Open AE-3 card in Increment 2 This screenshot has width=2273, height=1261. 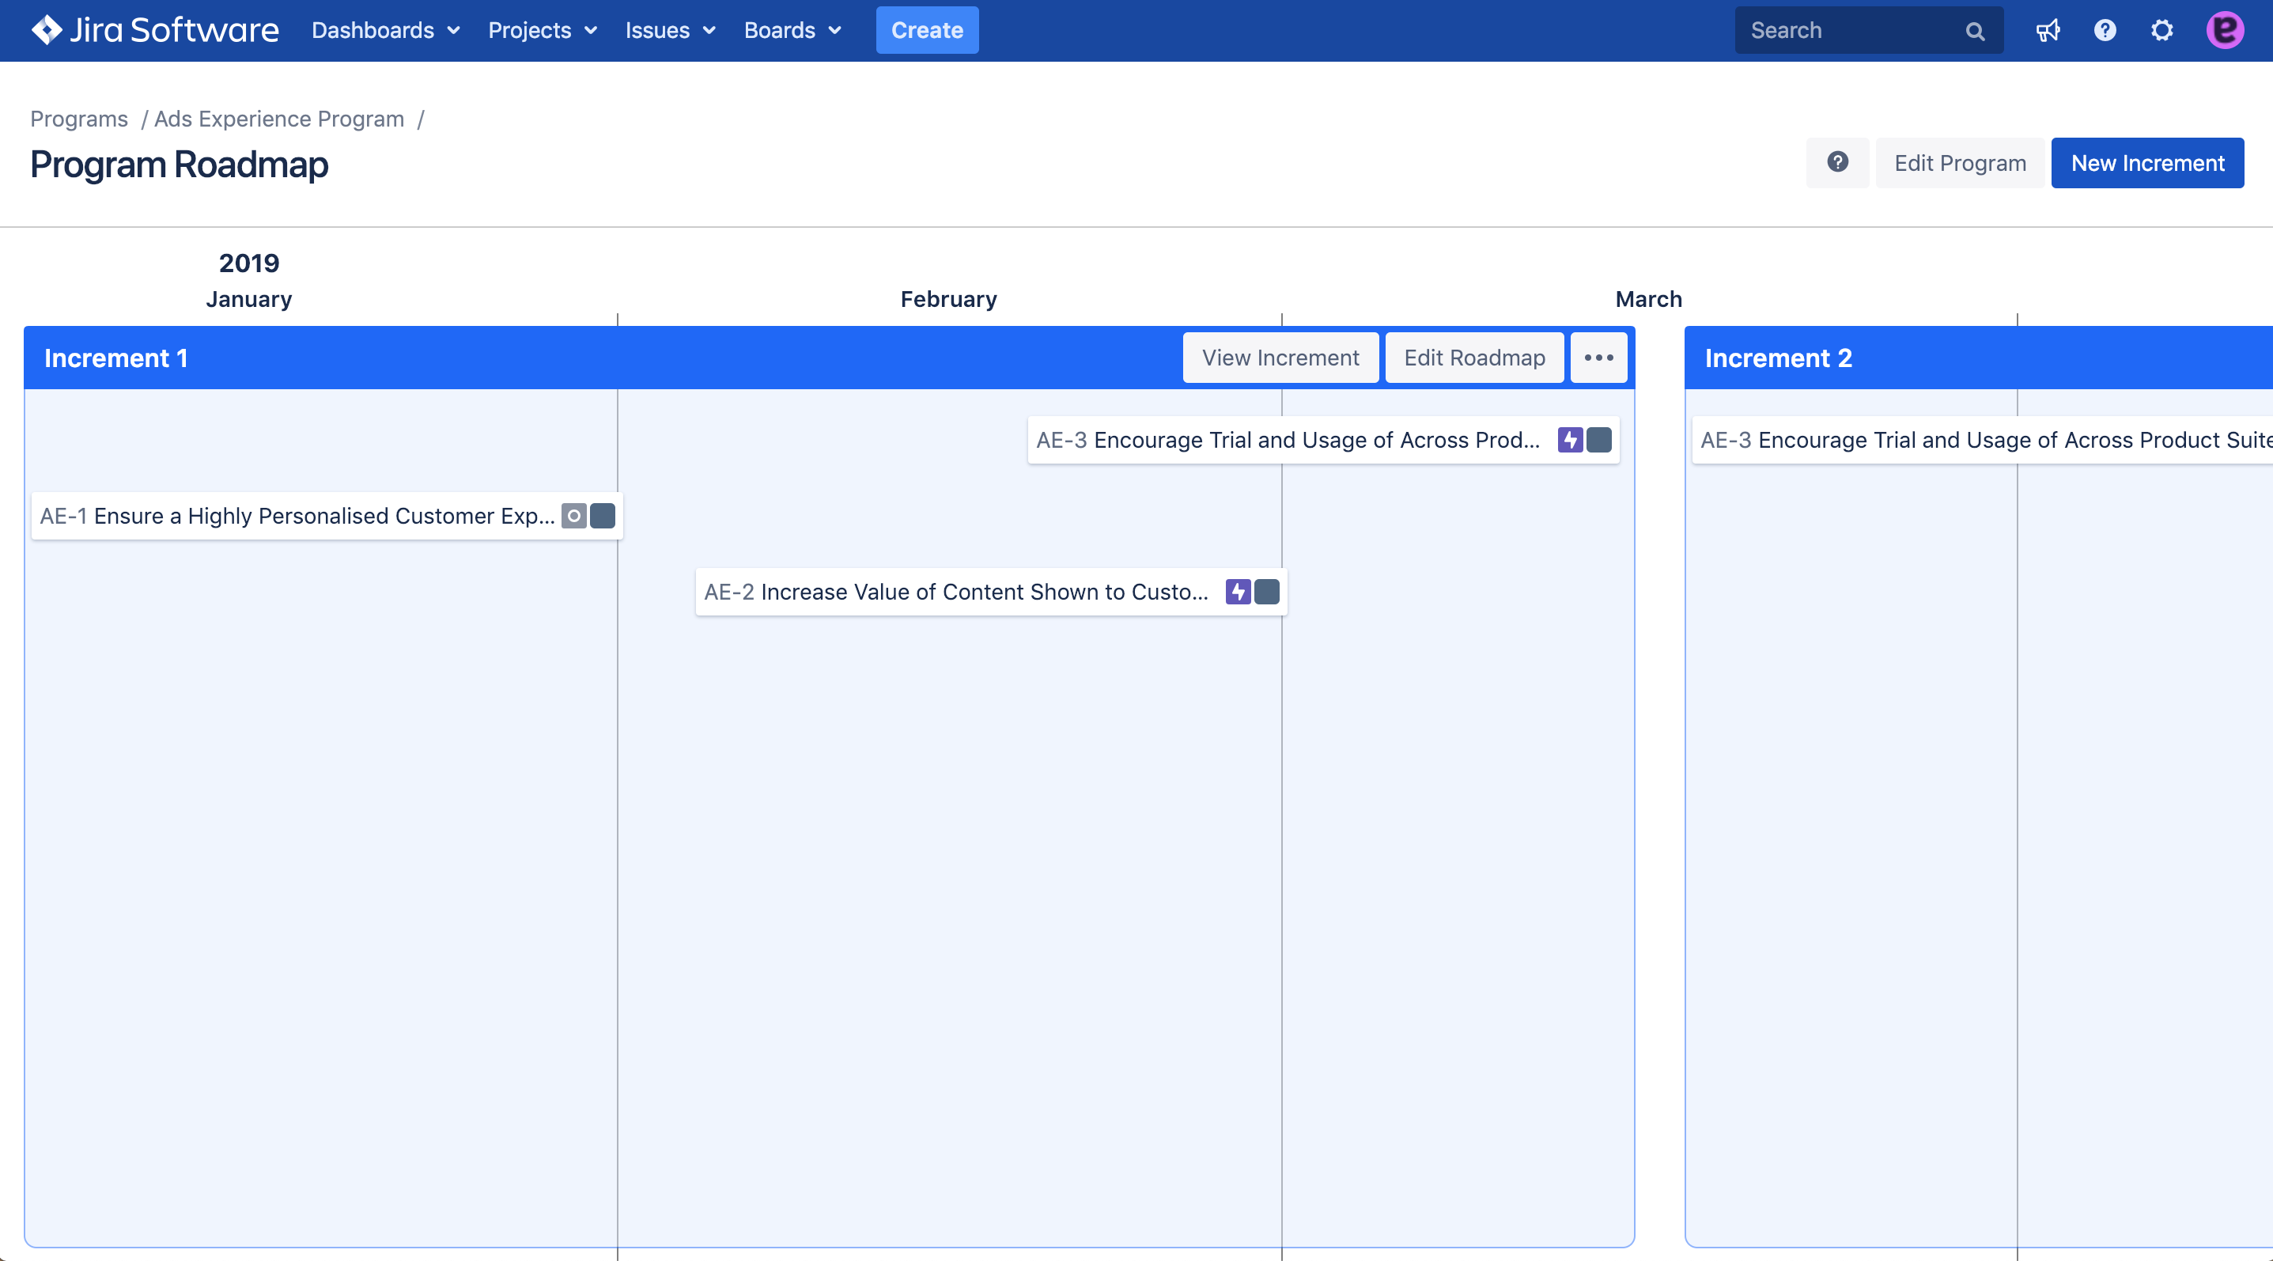(1982, 440)
